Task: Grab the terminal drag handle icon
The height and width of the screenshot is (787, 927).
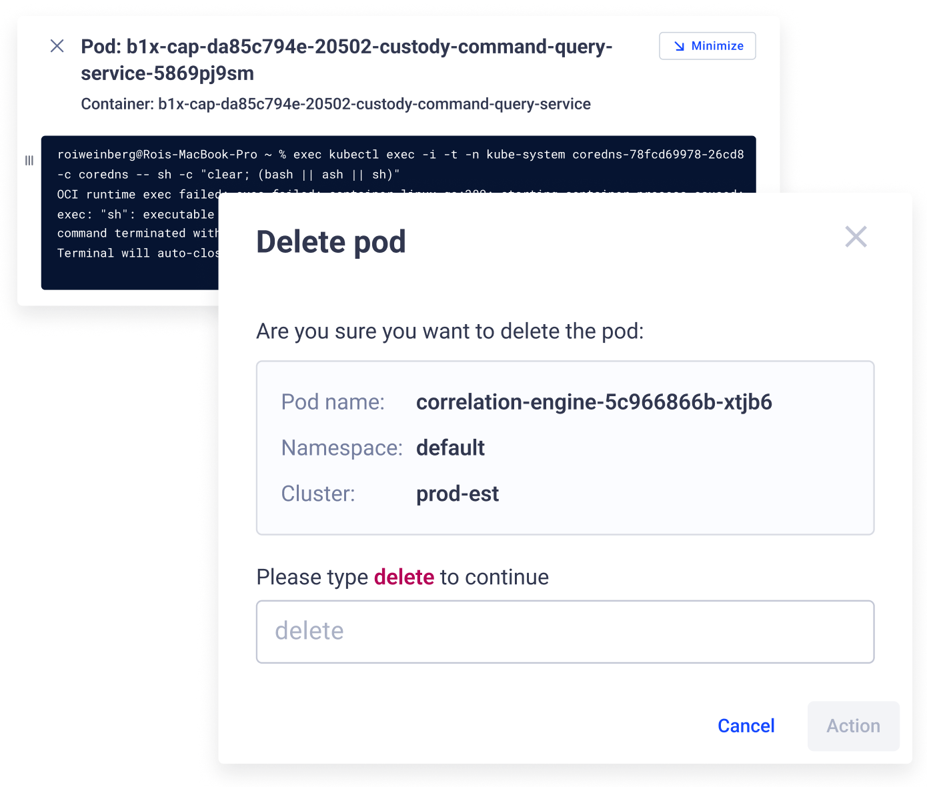Action: click(29, 161)
